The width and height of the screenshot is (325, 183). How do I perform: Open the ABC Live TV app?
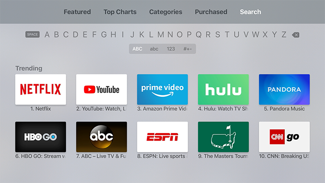pos(101,137)
